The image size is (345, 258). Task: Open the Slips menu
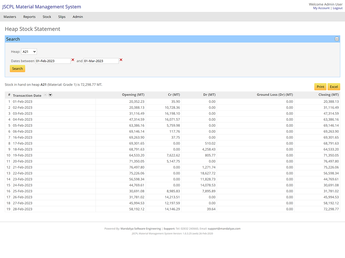click(62, 17)
